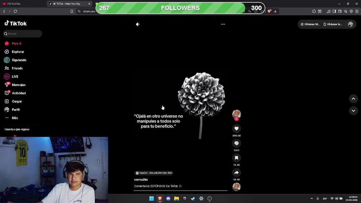The width and height of the screenshot is (361, 203).
Task: Open the creator's avatar beside the video
Action: (x=236, y=114)
